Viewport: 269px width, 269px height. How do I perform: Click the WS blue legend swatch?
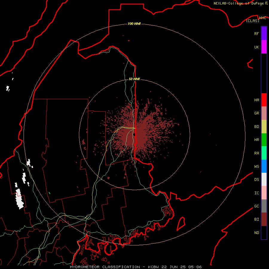coord(264,166)
